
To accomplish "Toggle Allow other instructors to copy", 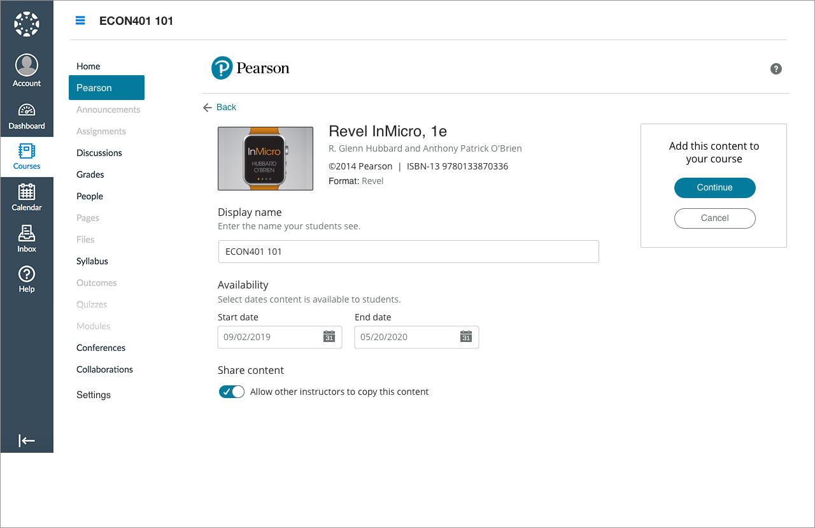I will 232,392.
